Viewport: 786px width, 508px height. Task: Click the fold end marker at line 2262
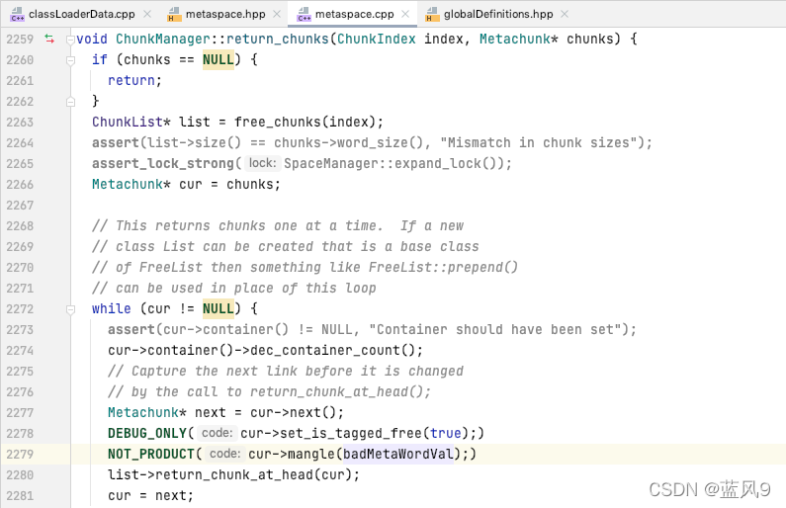[70, 102]
